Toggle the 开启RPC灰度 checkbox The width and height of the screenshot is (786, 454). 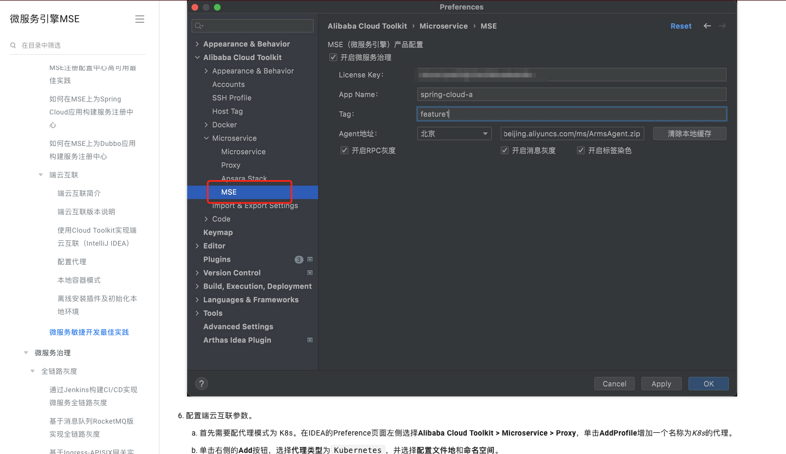[344, 150]
